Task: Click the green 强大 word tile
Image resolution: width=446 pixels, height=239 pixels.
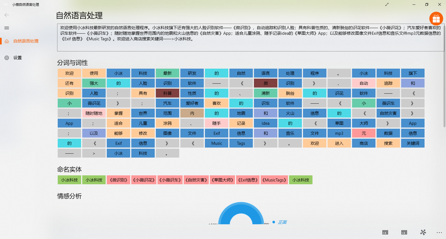Action: (94, 83)
